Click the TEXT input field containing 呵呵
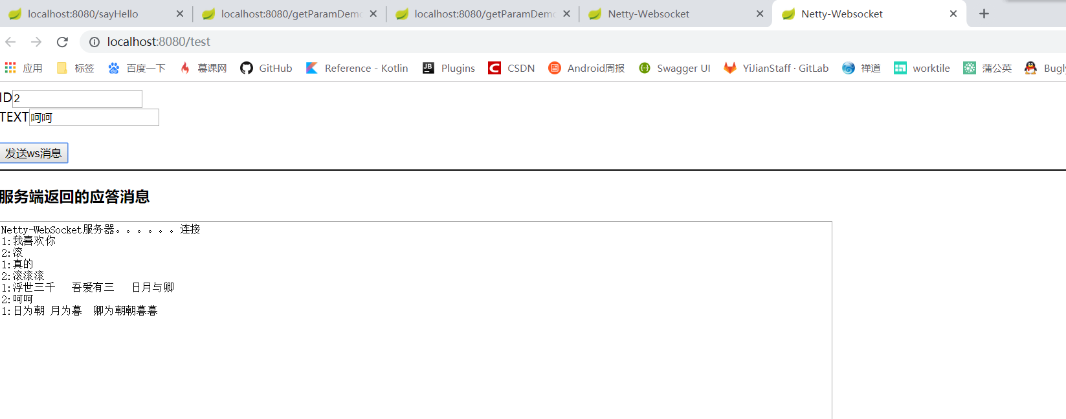 click(94, 117)
